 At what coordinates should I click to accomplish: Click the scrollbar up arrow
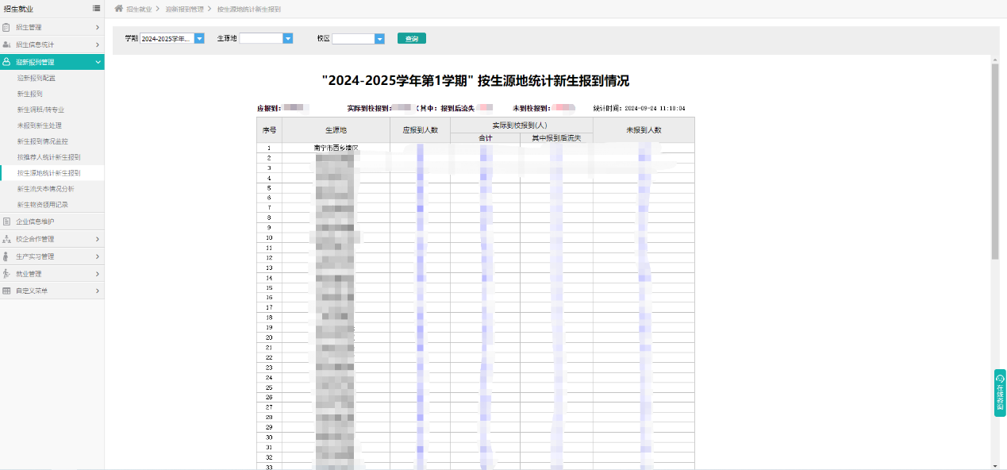point(995,60)
